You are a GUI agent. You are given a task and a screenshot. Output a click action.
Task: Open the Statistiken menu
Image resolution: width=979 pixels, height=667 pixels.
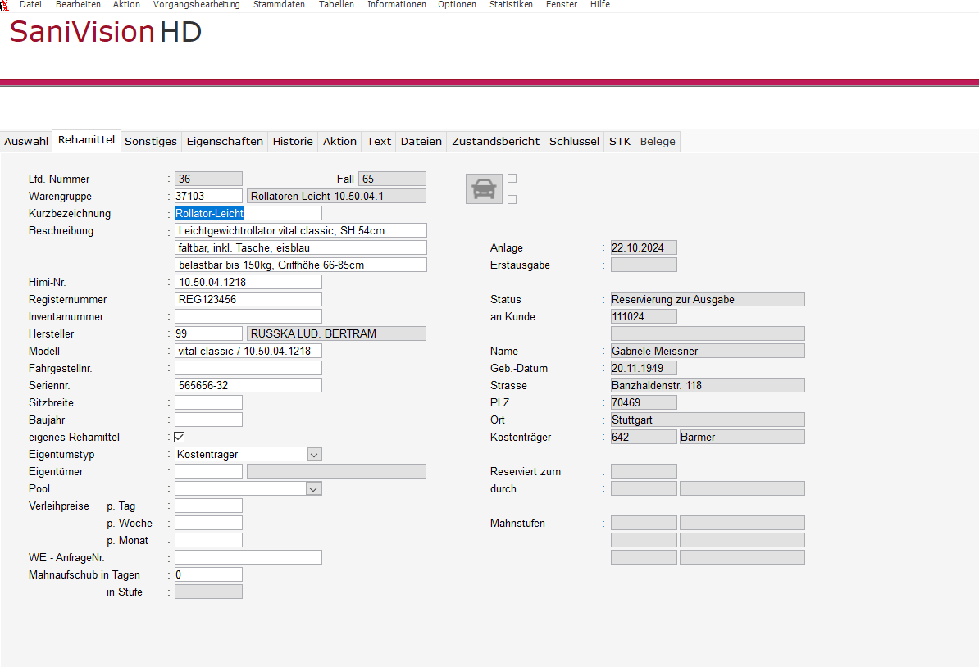511,5
